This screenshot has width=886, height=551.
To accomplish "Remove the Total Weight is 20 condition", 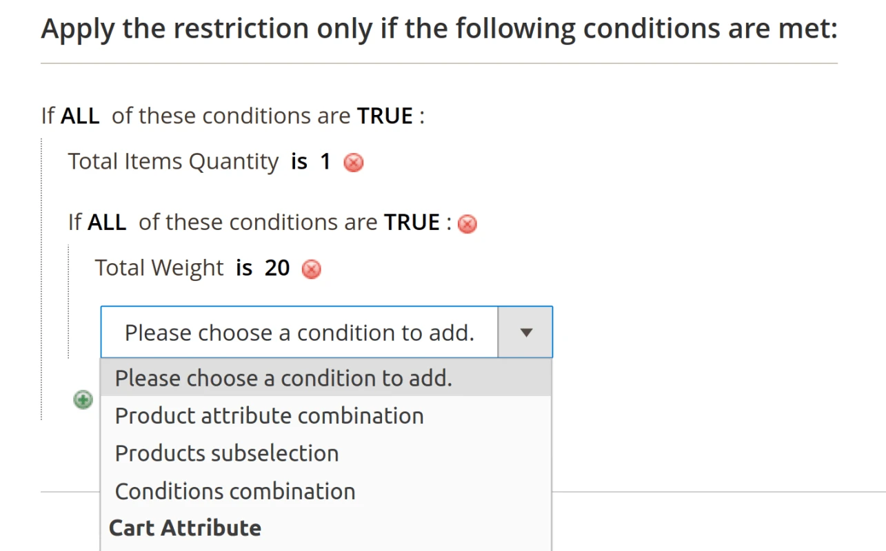I will [311, 269].
